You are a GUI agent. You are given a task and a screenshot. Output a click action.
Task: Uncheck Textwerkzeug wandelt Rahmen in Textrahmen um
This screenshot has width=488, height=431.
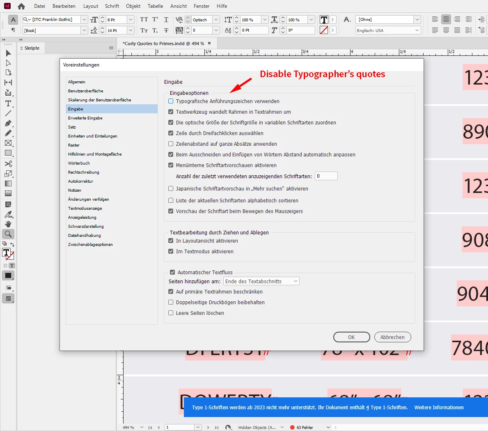coord(171,112)
